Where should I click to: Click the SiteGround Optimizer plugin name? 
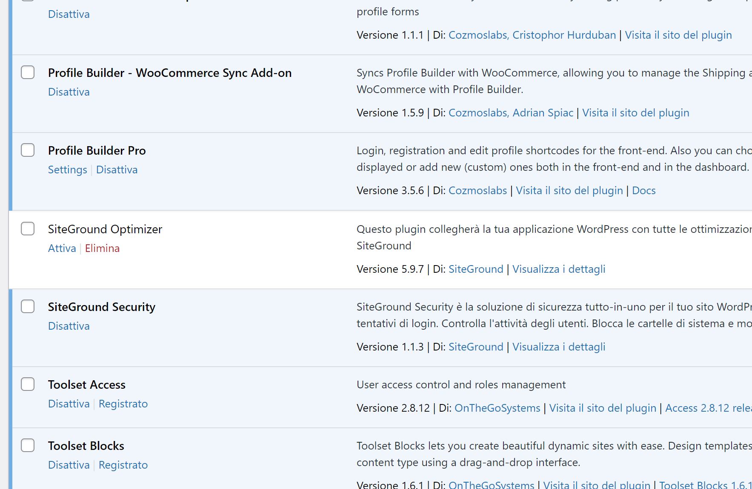105,229
